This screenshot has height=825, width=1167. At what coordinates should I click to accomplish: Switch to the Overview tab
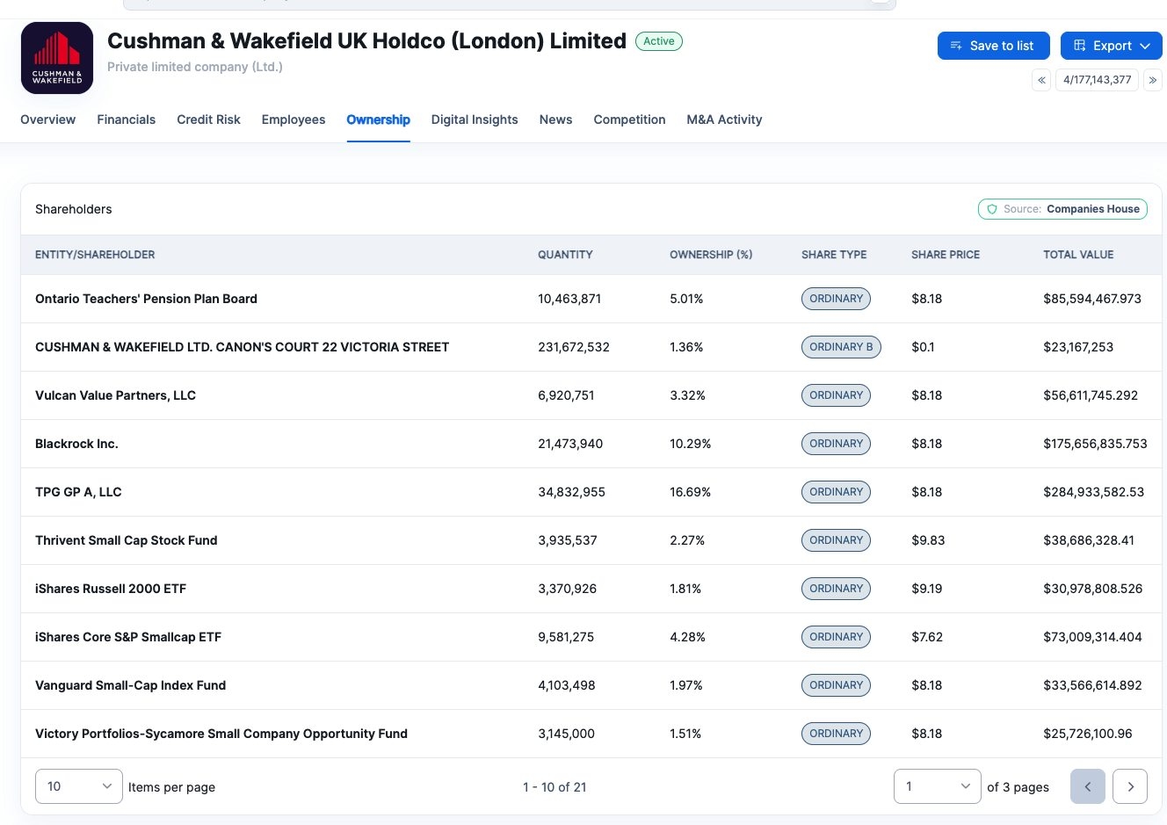pyautogui.click(x=48, y=119)
